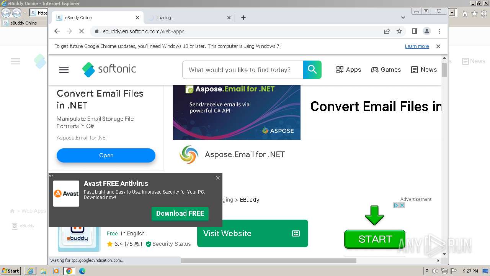Open Chrome's three-dot menu
The height and width of the screenshot is (276, 490).
coord(439,31)
